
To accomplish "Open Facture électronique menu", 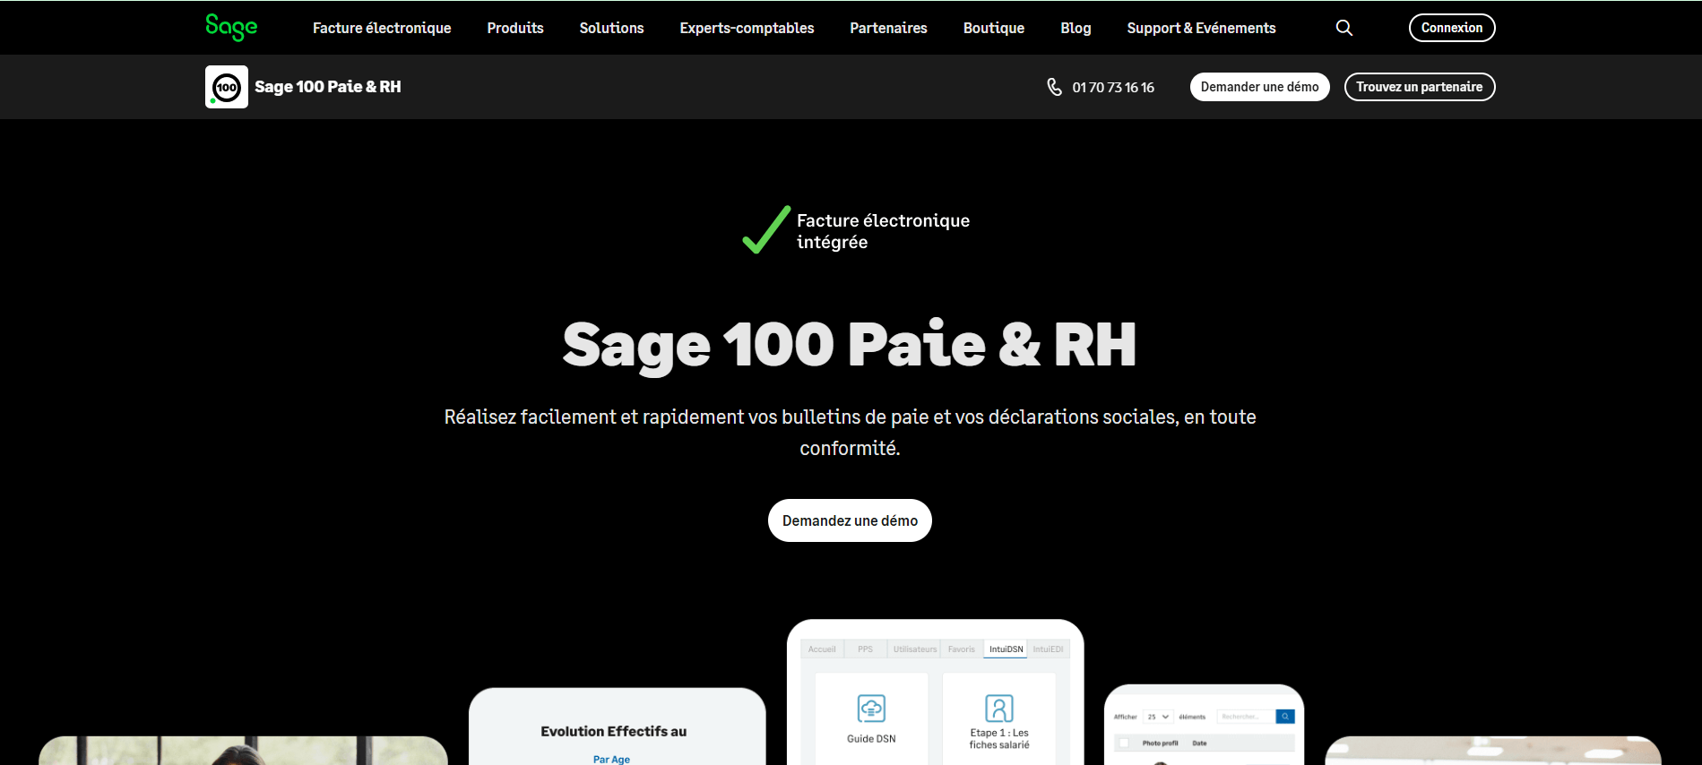I will (382, 28).
